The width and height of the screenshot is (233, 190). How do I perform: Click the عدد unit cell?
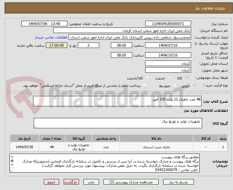(x=106, y=147)
